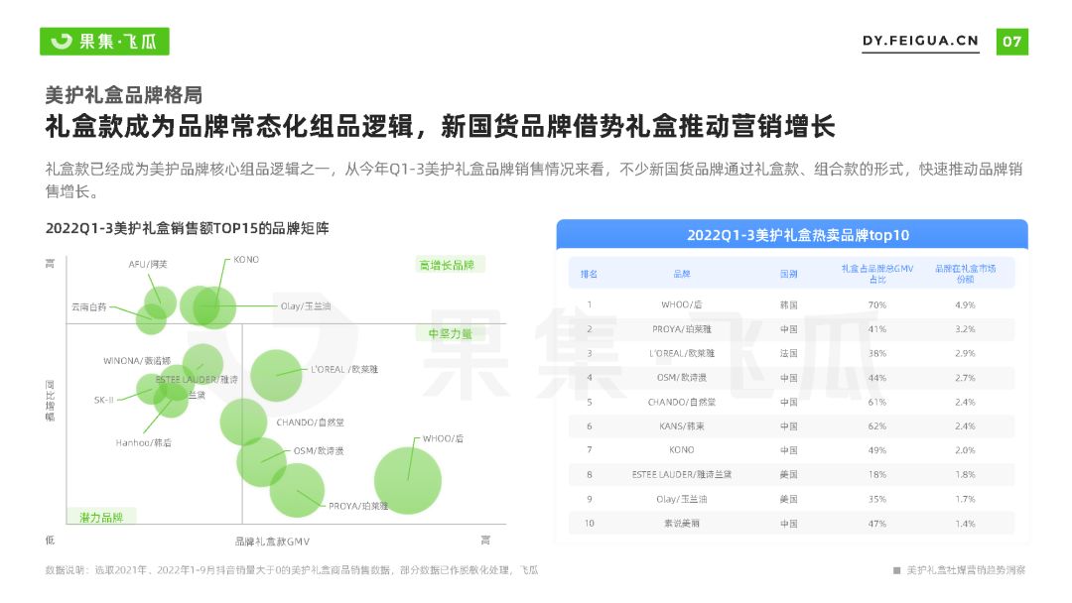The width and height of the screenshot is (1072, 603).
Task: Select PROYA/珀莱雅 in the table
Action: (682, 329)
